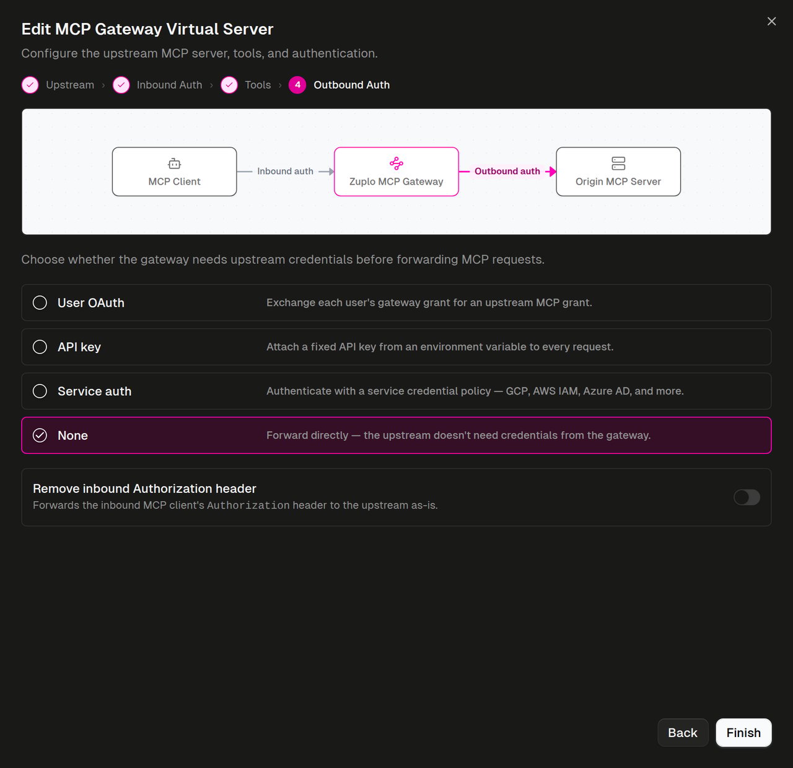Go to the Upstream step

[58, 85]
